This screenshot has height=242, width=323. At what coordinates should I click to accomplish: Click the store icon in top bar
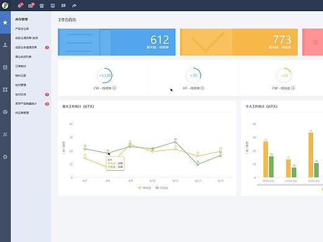42,6
